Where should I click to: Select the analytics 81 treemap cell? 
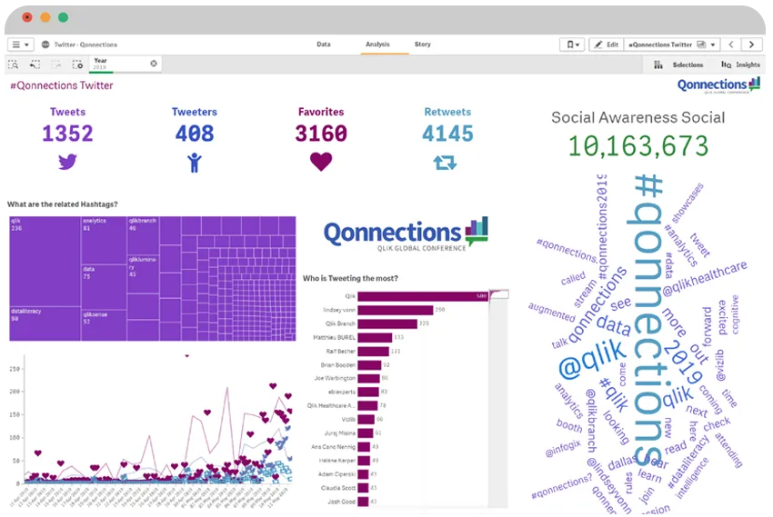[x=104, y=240]
